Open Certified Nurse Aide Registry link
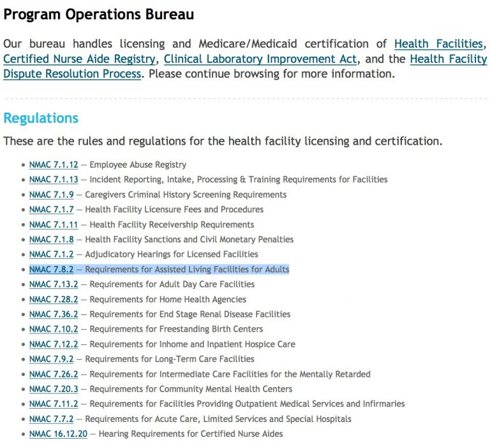The height and width of the screenshot is (445, 490). pyautogui.click(x=79, y=59)
